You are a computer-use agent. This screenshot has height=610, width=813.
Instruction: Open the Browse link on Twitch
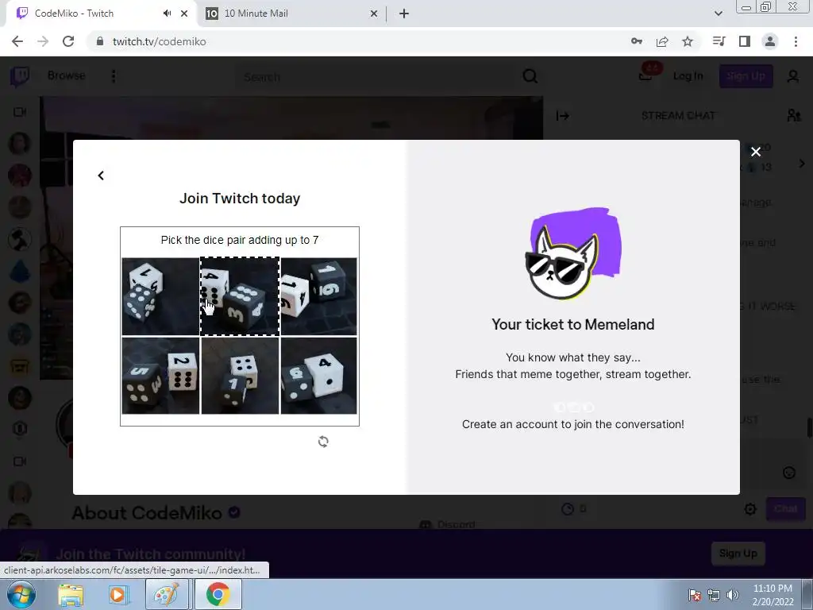67,75
